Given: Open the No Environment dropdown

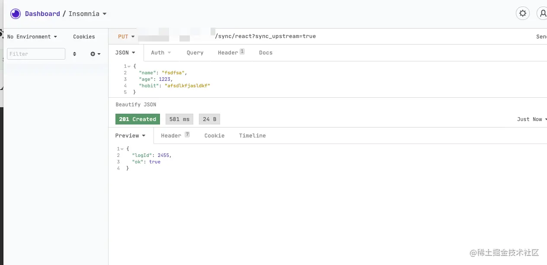Looking at the screenshot, I should tap(32, 37).
